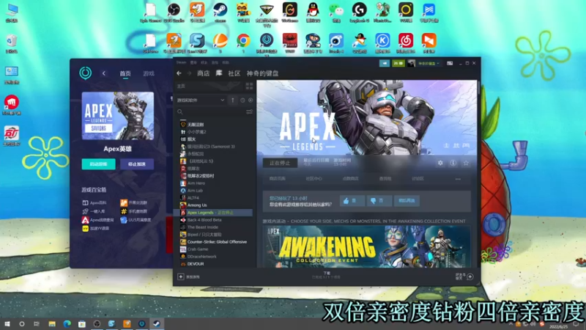
Task: Click the teal 启动游戏 launch button
Action: point(99,164)
